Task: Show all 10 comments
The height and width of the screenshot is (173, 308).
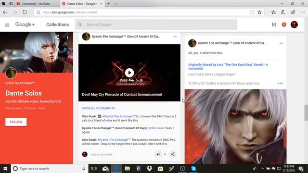Action: [x=98, y=108]
